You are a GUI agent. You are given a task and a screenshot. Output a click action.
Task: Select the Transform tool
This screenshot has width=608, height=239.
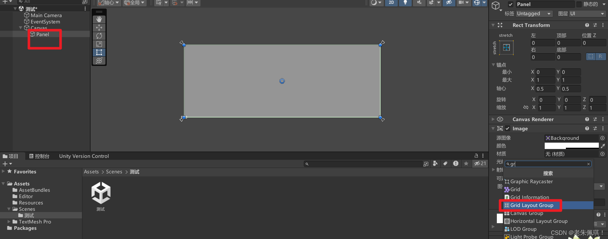pyautogui.click(x=99, y=61)
